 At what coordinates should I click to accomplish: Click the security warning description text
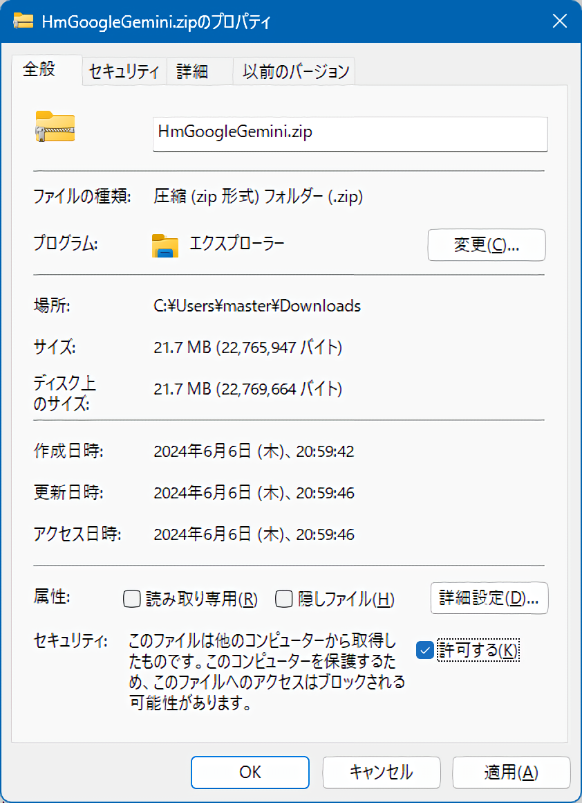click(267, 672)
